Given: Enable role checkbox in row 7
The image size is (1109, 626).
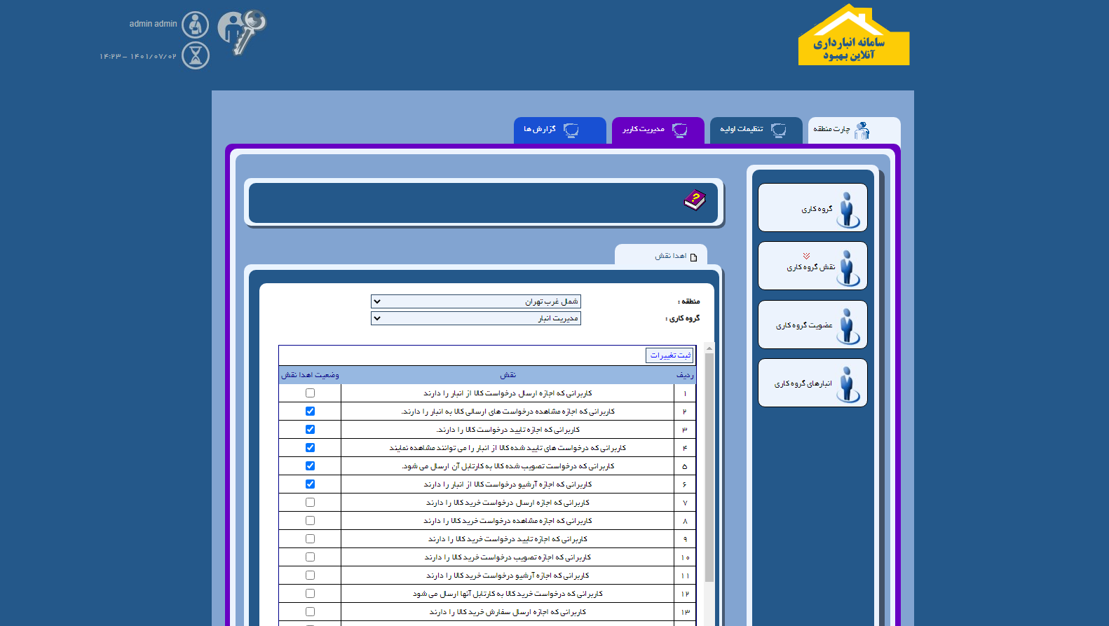Looking at the screenshot, I should [310, 503].
